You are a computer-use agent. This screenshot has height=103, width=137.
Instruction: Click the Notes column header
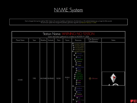[113, 40]
